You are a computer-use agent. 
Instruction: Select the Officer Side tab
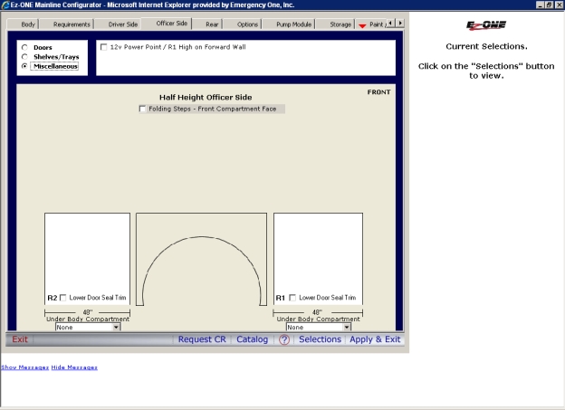point(171,24)
